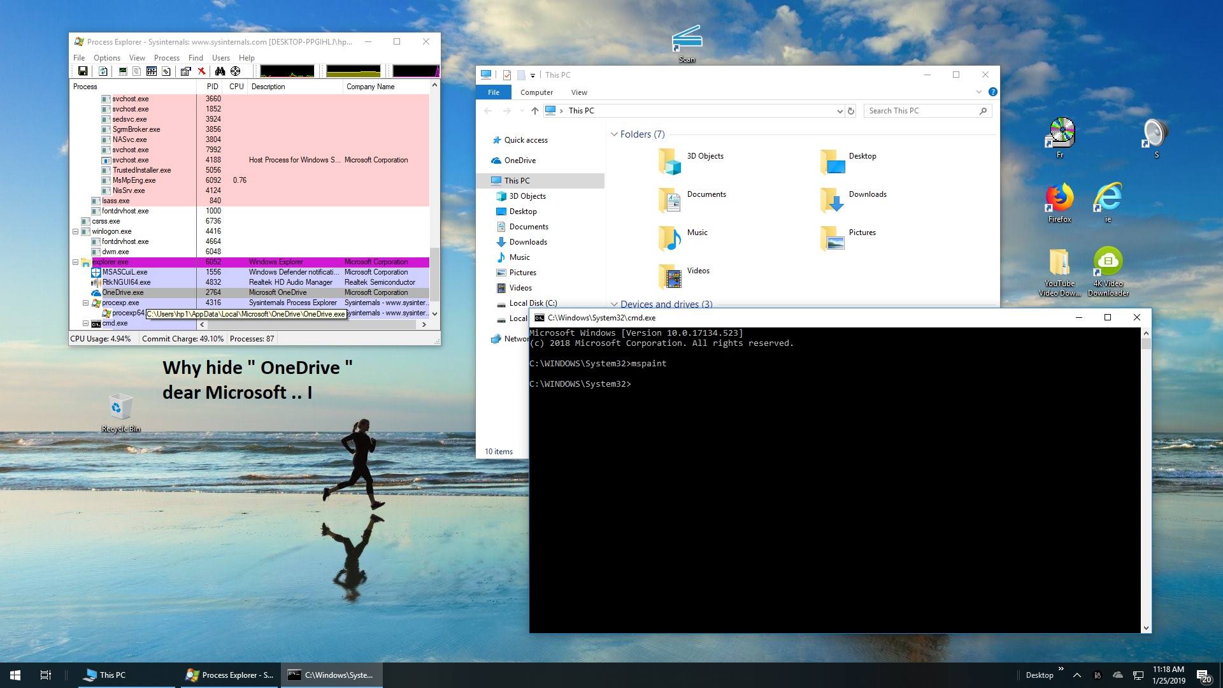Select the Pictures folder in Folders group
The image size is (1223, 688).
(x=848, y=238)
